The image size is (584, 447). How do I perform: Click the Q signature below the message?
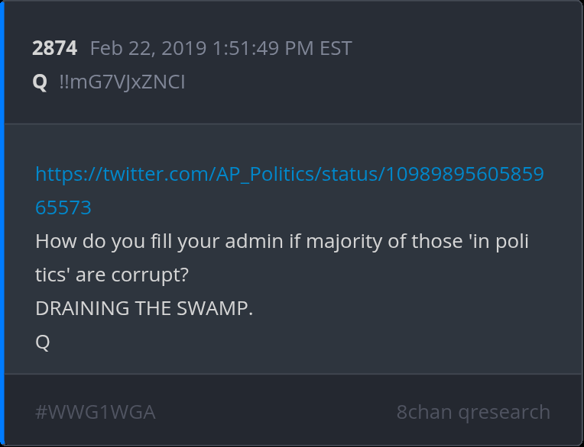click(x=43, y=342)
